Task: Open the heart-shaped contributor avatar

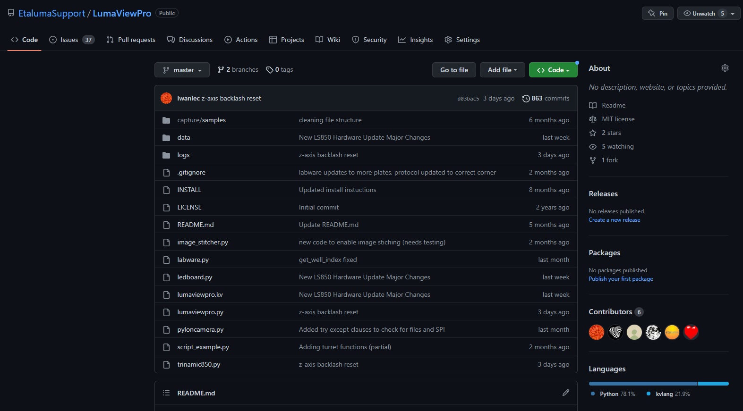Action: 691,332
